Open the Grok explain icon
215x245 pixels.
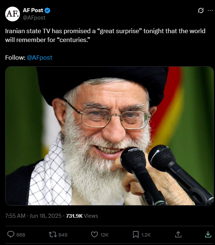(201, 10)
